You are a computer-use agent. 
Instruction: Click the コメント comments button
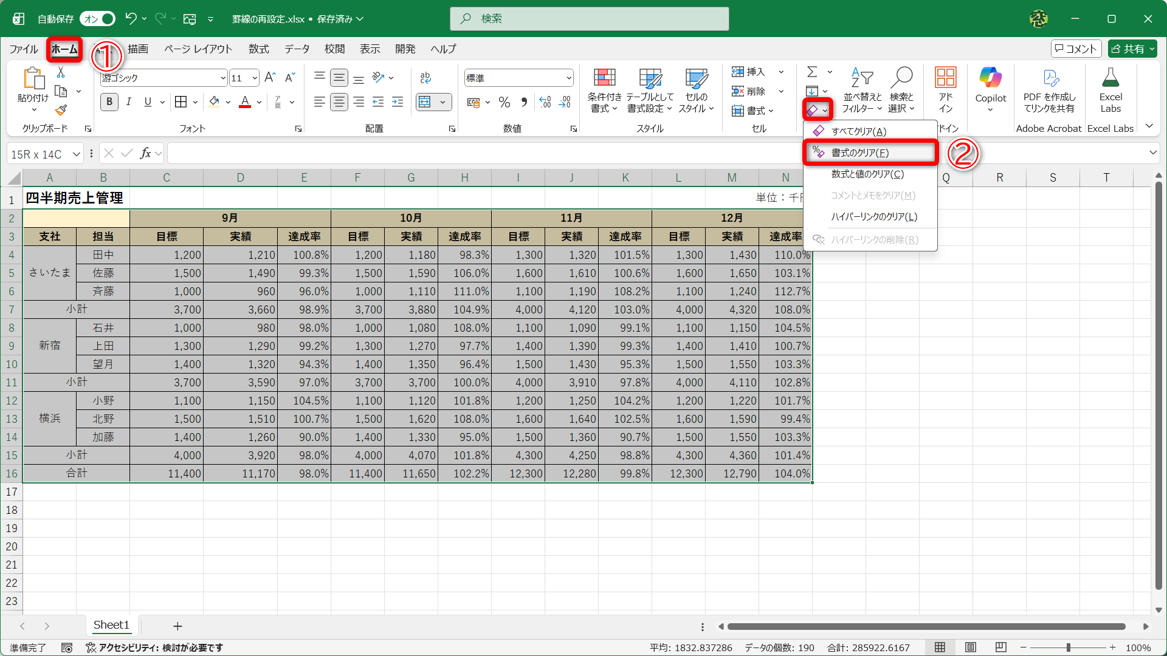tap(1076, 49)
